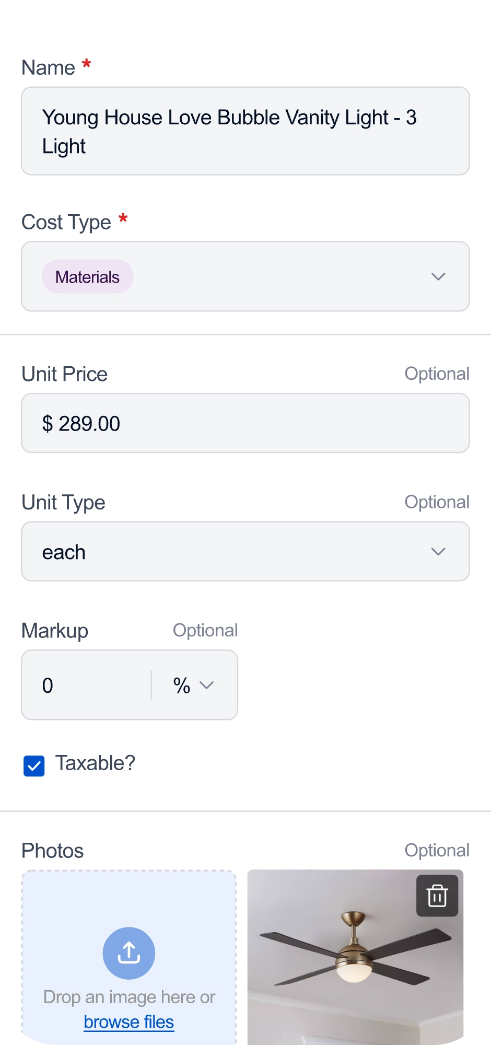This screenshot has height=1045, width=491.
Task: Click the Unit Price field label
Action: [64, 374]
